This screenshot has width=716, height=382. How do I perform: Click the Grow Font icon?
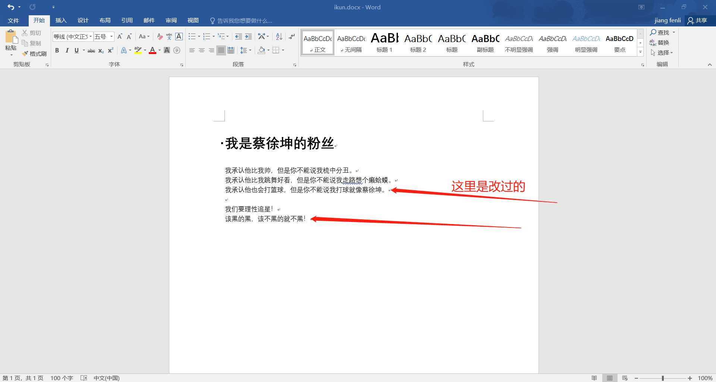pos(120,36)
